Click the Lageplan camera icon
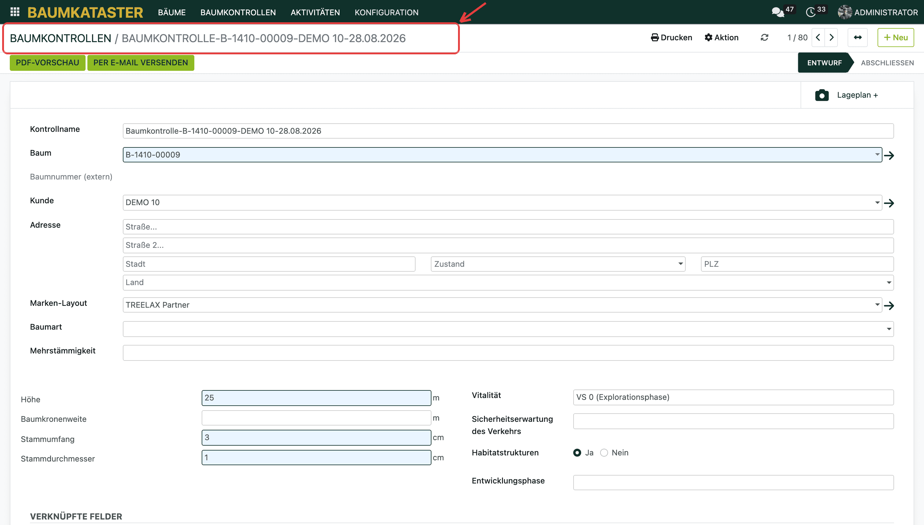 (x=822, y=95)
